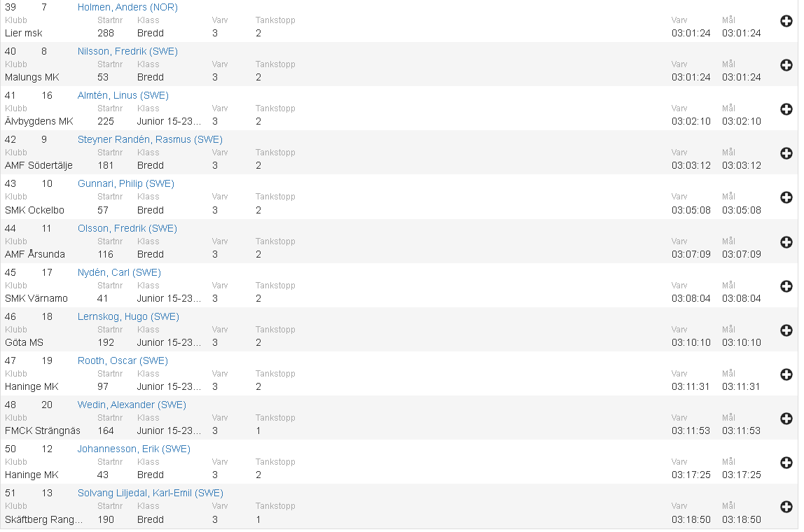
Task: Expand Solvang Liljedal, Karl-Emil row
Action: coord(786,507)
